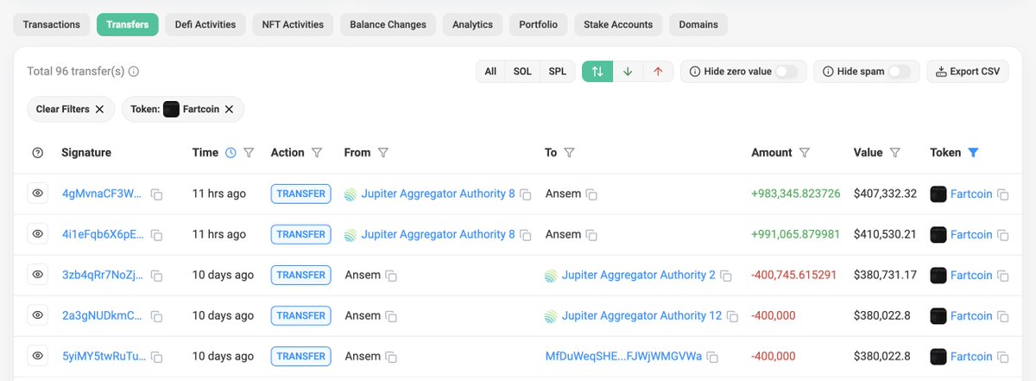The height and width of the screenshot is (381, 1036).
Task: Open the Domains tab
Action: point(698,24)
